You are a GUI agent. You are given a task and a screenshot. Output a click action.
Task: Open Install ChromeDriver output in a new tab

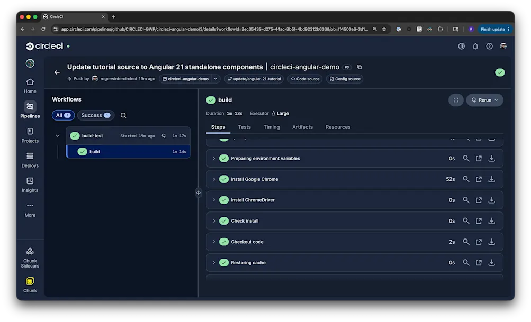click(x=479, y=200)
